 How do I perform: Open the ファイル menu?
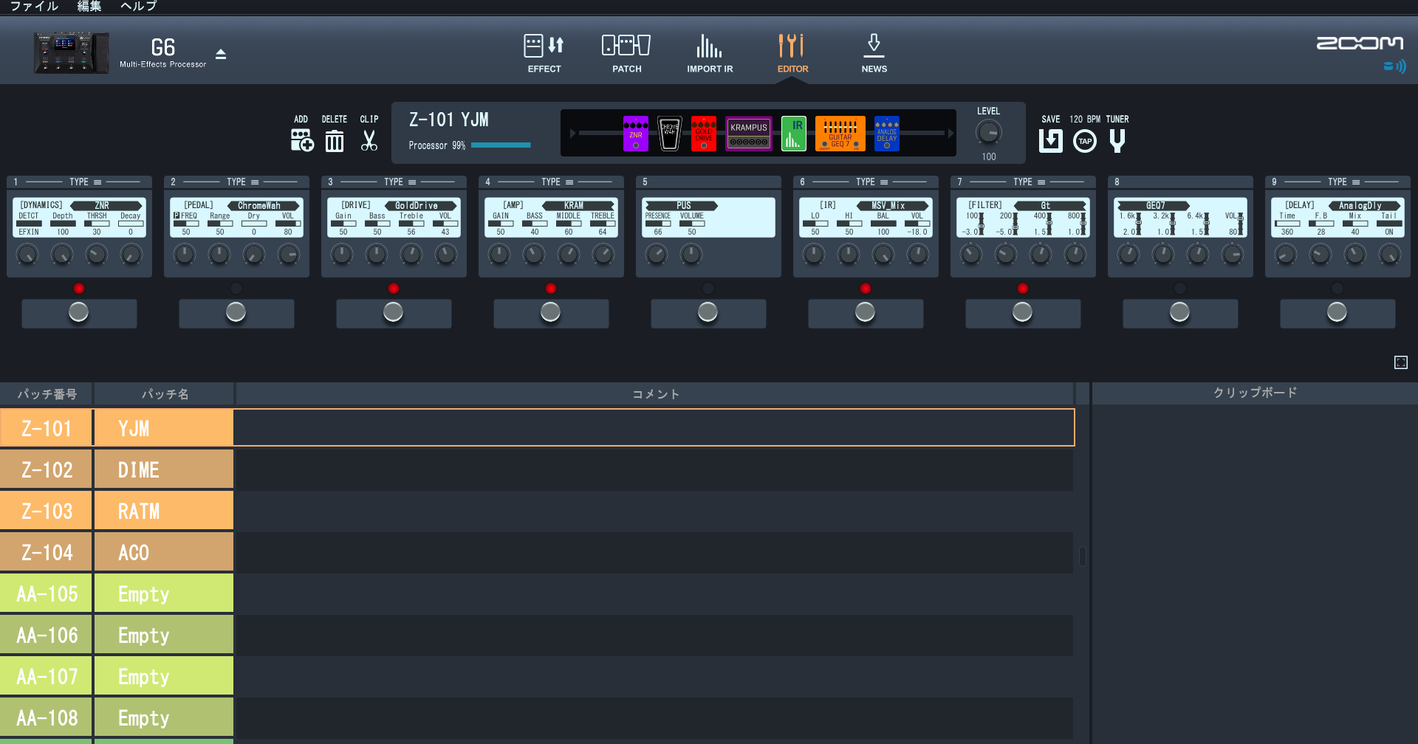(34, 6)
